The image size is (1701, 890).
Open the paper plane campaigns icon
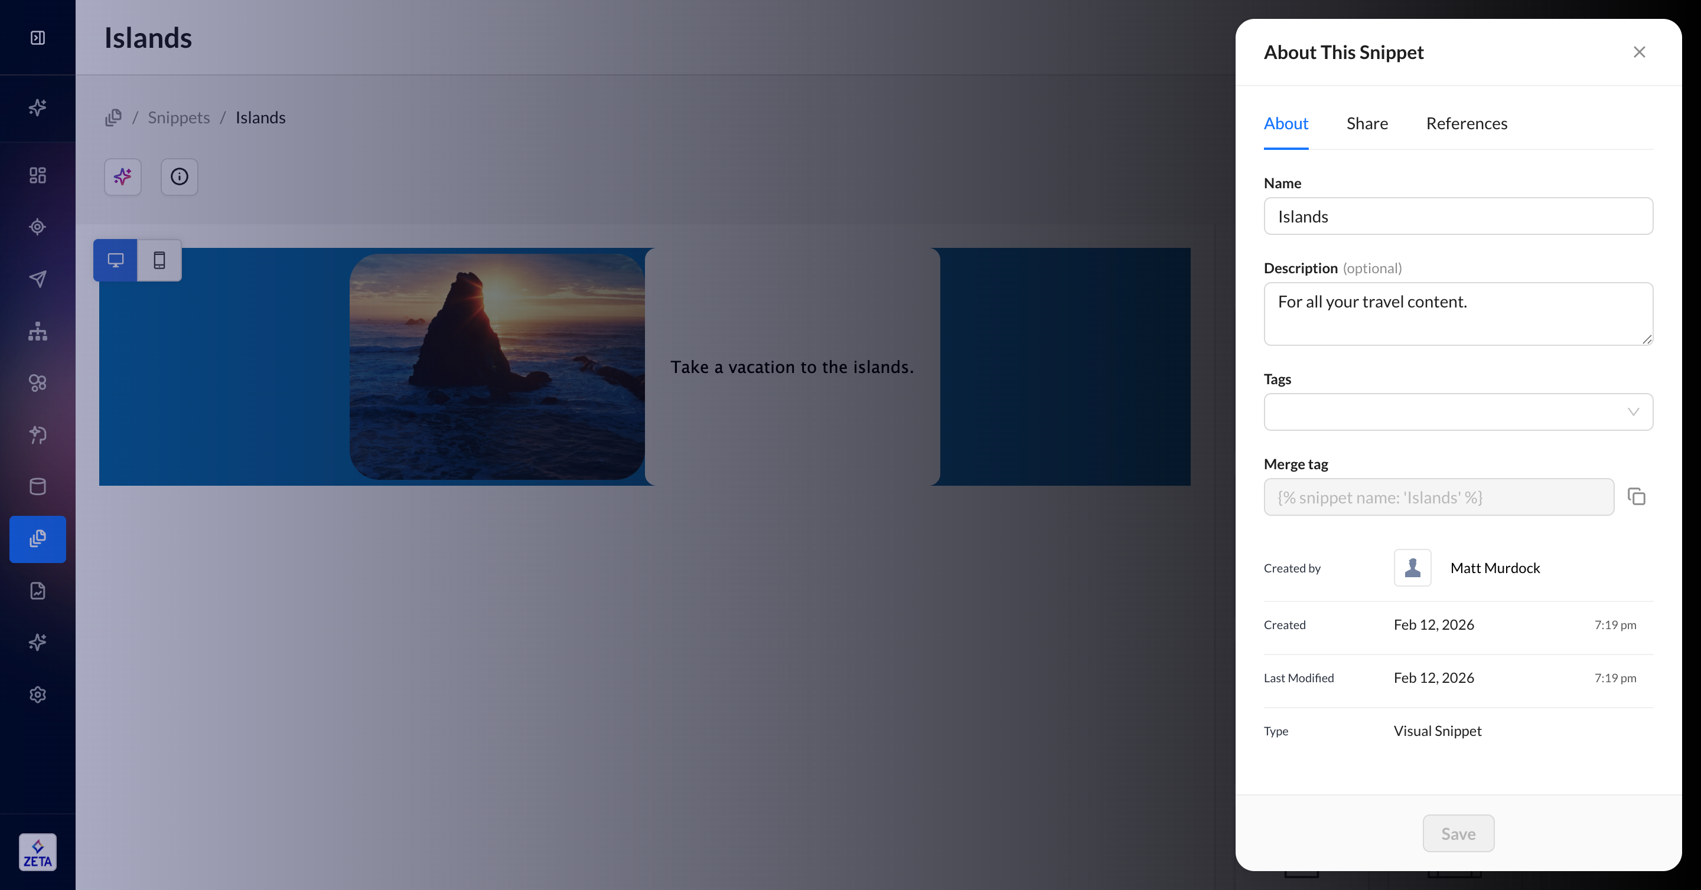(x=38, y=279)
